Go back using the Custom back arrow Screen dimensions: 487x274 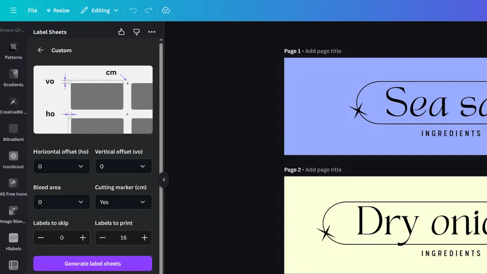(41, 50)
